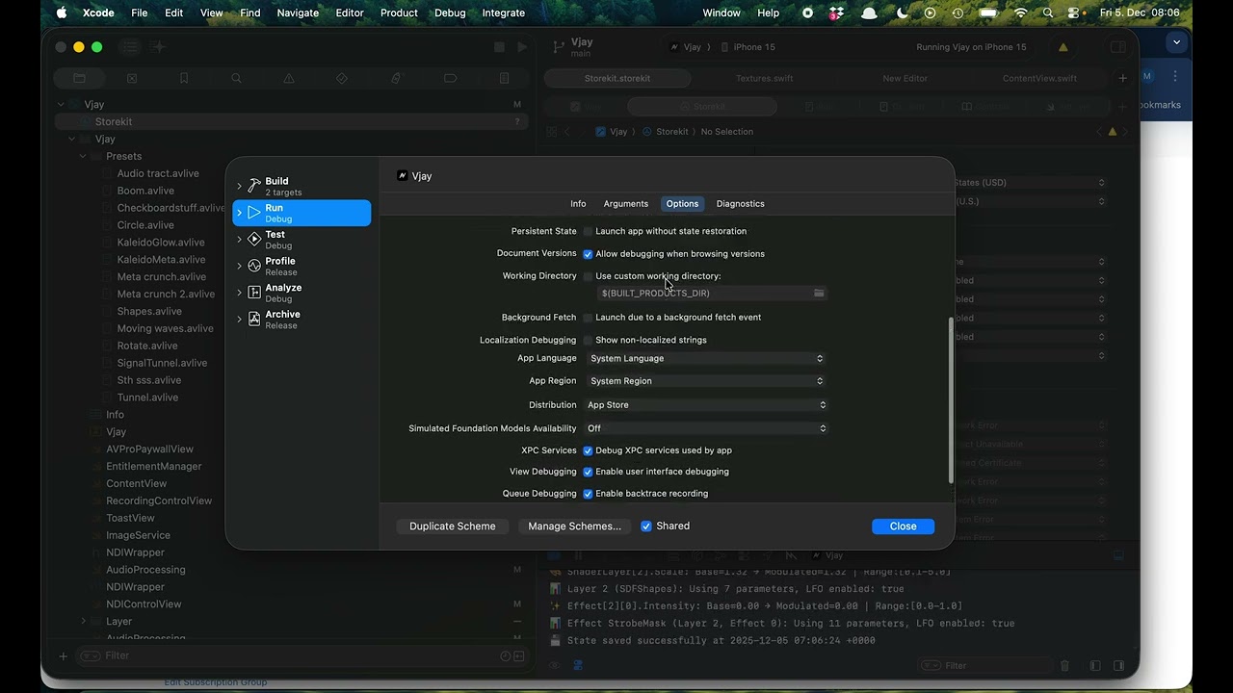
Task: Collapse the Presets folder in navigator
Action: (x=83, y=156)
